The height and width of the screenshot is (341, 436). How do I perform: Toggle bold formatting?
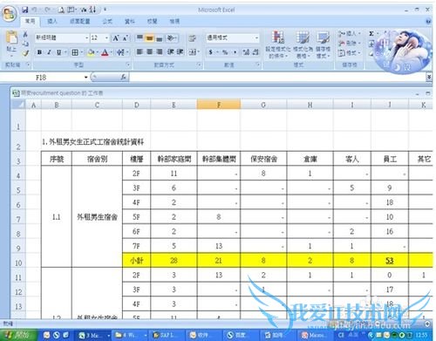(39, 52)
